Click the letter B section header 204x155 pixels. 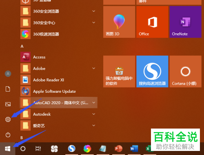22,138
